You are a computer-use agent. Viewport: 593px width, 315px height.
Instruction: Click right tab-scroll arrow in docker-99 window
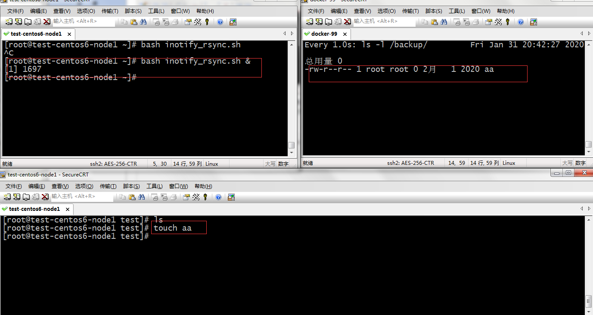(589, 34)
